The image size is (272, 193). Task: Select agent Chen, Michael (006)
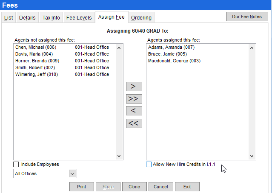(36, 48)
